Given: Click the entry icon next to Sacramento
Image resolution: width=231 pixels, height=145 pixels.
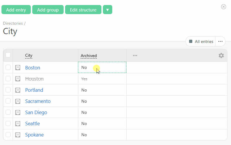Looking at the screenshot, I should click(18, 101).
